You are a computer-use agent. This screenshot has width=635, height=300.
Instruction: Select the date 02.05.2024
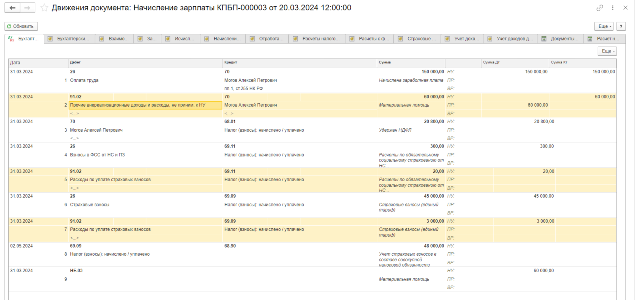(x=21, y=246)
